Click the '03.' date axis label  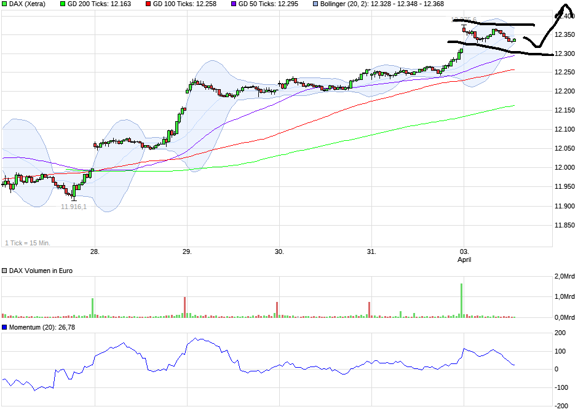pos(464,252)
